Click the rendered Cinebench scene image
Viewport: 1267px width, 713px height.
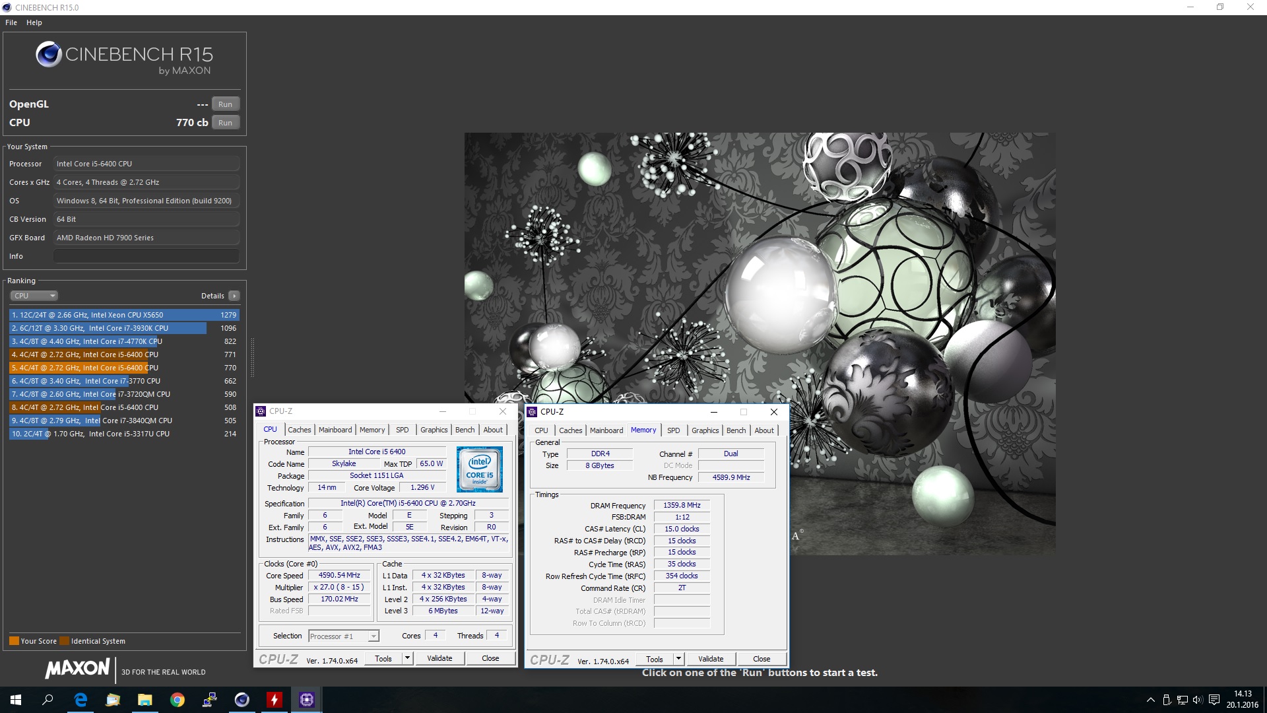pos(760,343)
